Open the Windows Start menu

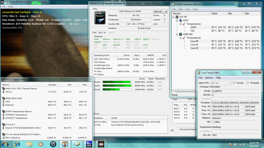click(x=6, y=144)
